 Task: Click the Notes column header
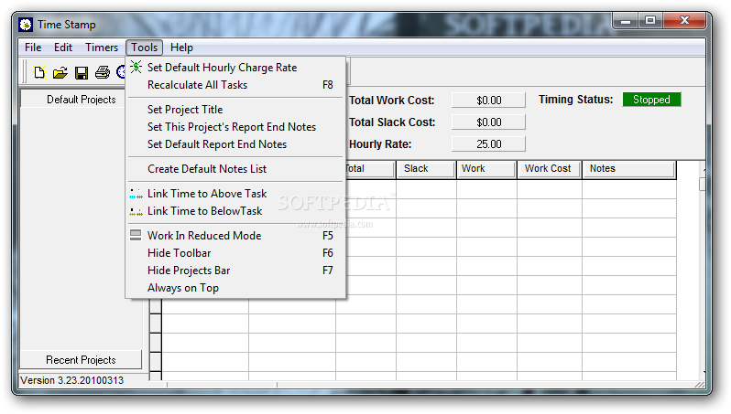(x=629, y=169)
